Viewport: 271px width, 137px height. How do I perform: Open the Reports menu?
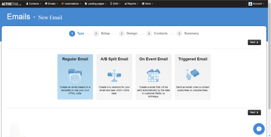pyautogui.click(x=131, y=4)
